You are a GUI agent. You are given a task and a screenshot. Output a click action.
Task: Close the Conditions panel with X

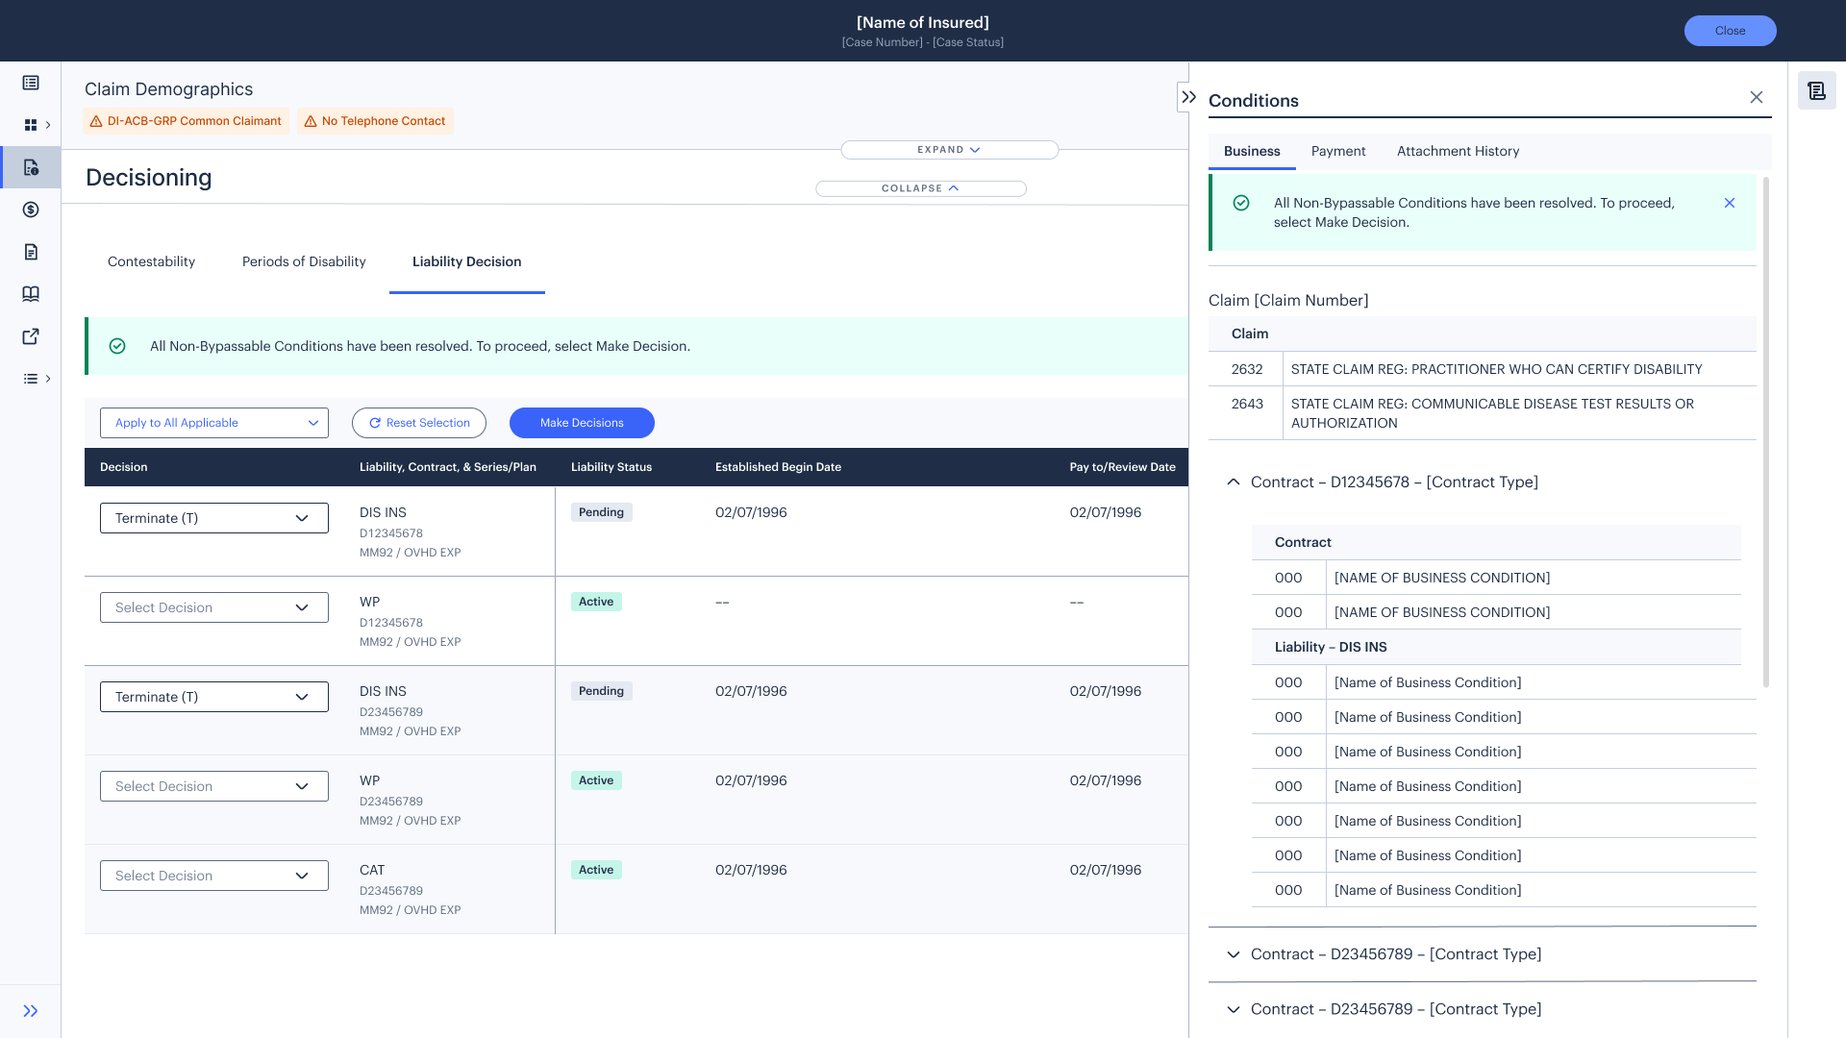(1757, 97)
